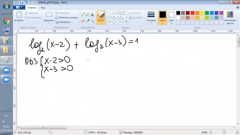Click the vertical scrollbar thumb
240x135 pixels.
pos(238,42)
